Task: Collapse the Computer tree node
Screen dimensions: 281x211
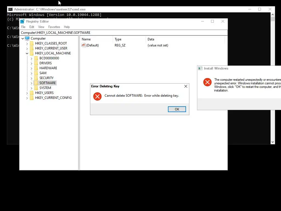Action: [x=23, y=38]
